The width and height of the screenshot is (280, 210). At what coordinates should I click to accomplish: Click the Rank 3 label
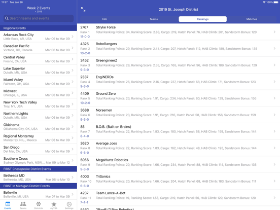tap(85, 65)
